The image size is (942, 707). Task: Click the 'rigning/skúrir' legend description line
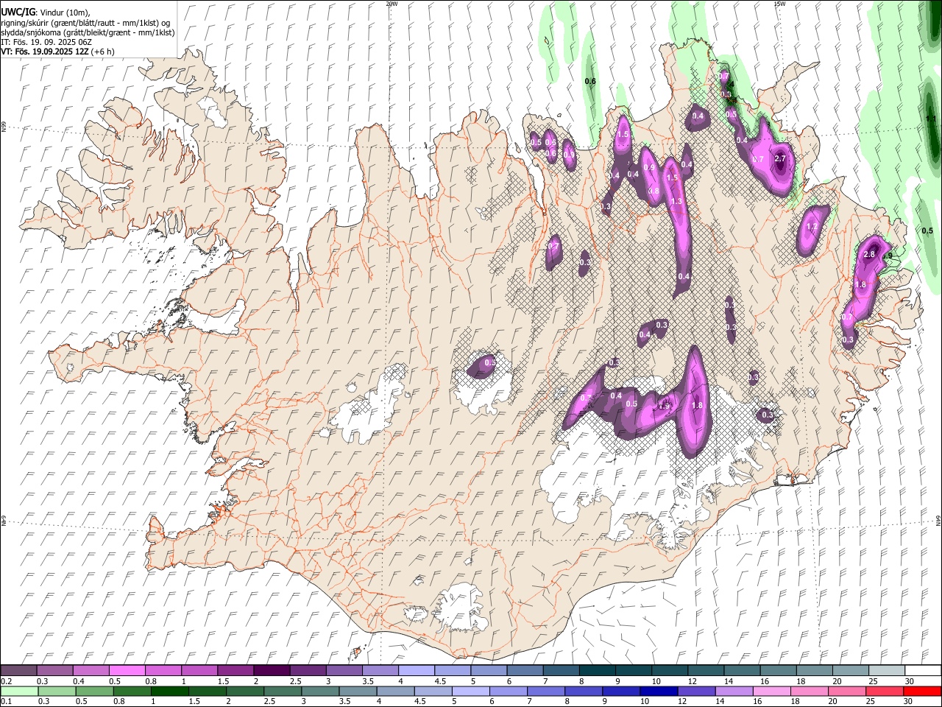click(85, 23)
